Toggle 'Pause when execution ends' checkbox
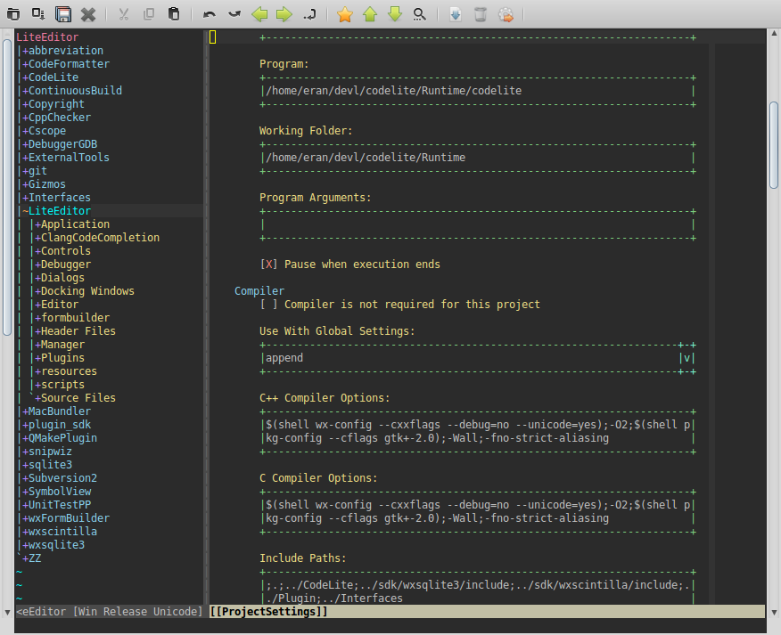 (269, 265)
